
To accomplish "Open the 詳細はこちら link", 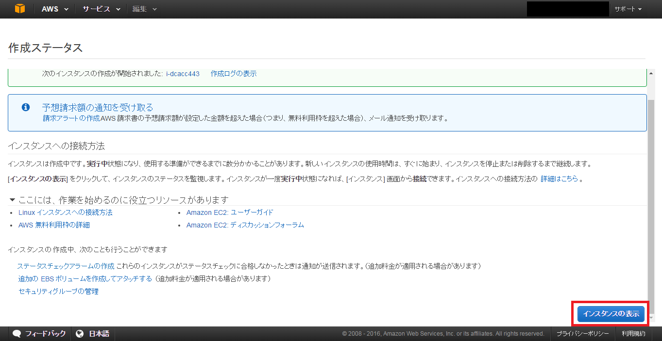I will pos(559,179).
